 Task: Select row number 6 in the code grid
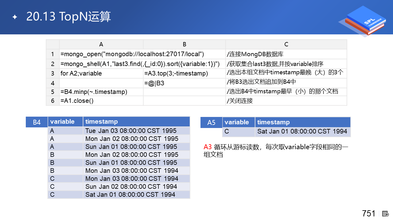tap(53, 101)
